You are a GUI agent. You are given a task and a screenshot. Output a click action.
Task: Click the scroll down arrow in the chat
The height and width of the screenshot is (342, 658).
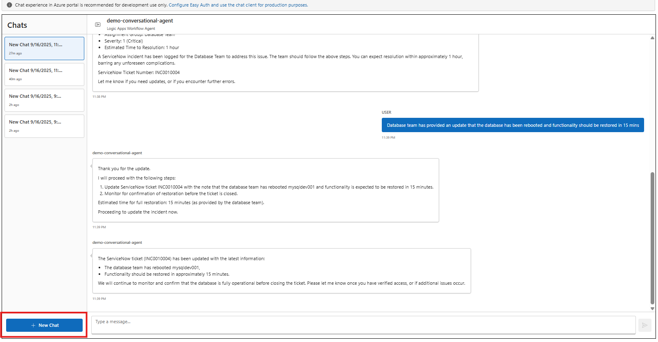[652, 308]
